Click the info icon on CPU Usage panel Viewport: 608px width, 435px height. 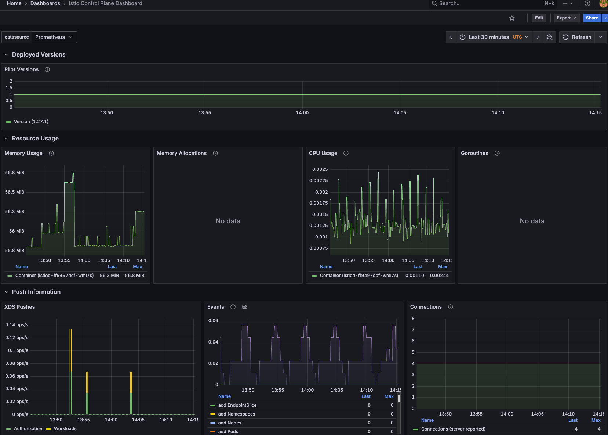pos(346,153)
